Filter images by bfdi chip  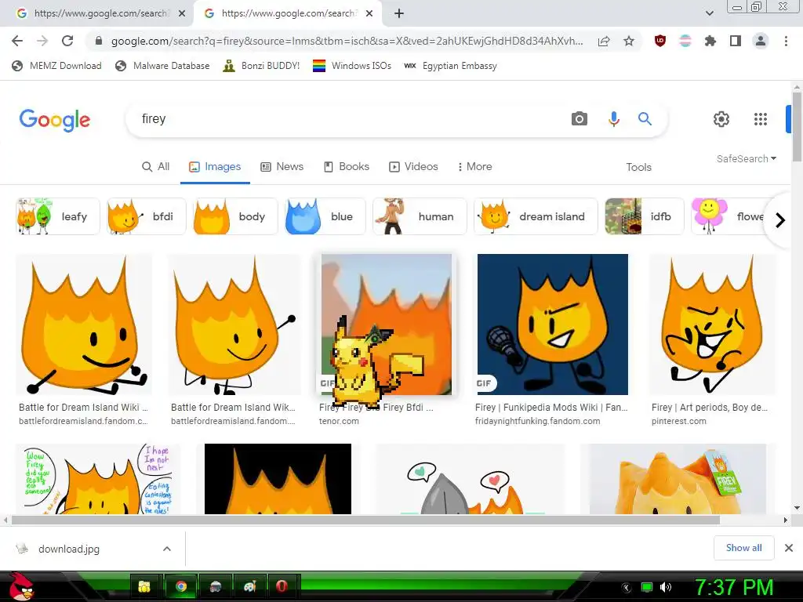(x=147, y=216)
